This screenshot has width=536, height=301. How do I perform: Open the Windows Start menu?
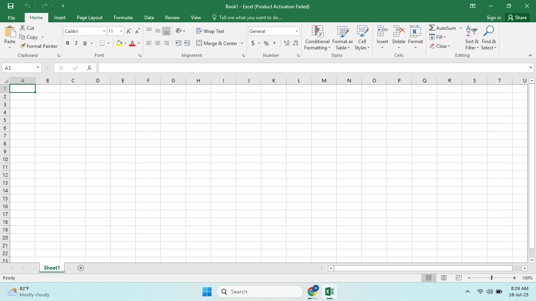(207, 292)
